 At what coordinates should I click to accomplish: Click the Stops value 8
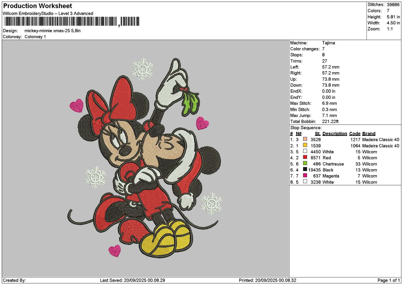[x=324, y=55]
